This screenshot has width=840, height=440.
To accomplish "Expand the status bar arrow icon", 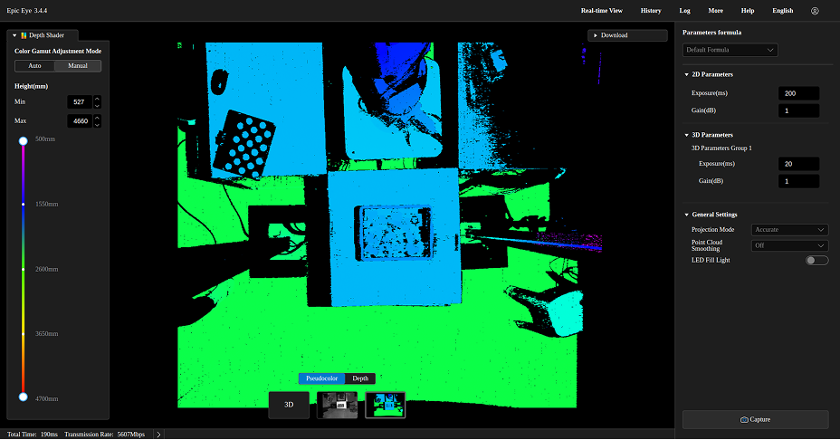I will (159, 435).
